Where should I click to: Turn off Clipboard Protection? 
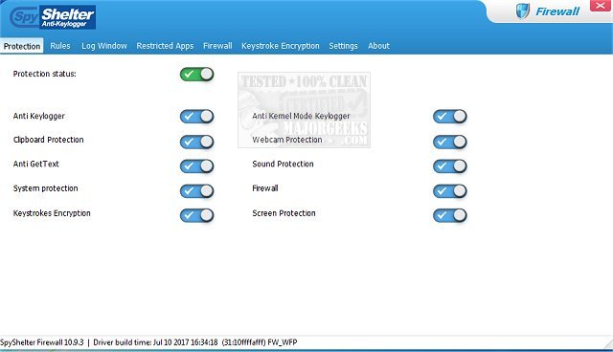pos(197,142)
